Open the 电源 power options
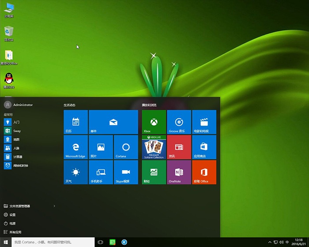This screenshot has width=309, height=247. click(x=12, y=223)
